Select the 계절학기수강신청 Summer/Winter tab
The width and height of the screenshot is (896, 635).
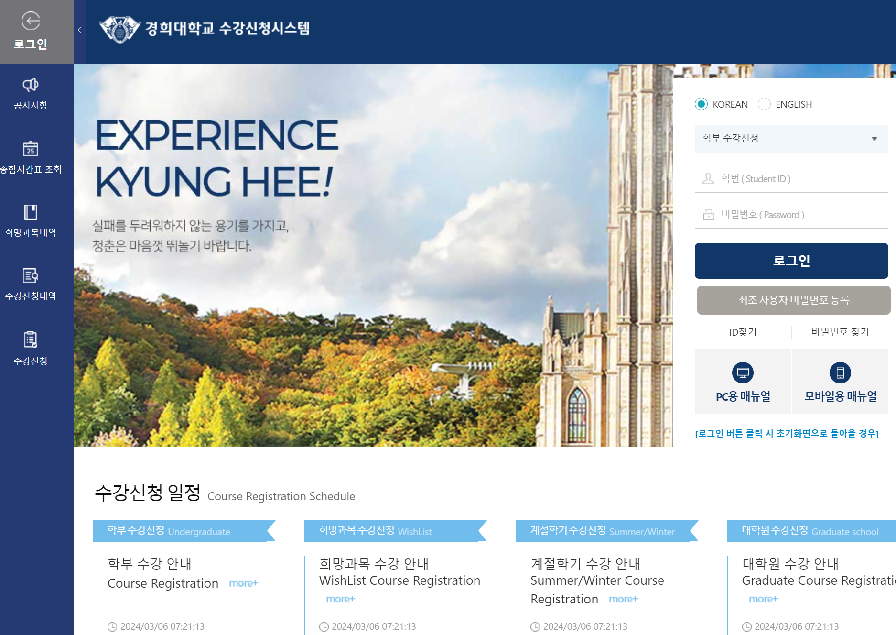pos(607,531)
